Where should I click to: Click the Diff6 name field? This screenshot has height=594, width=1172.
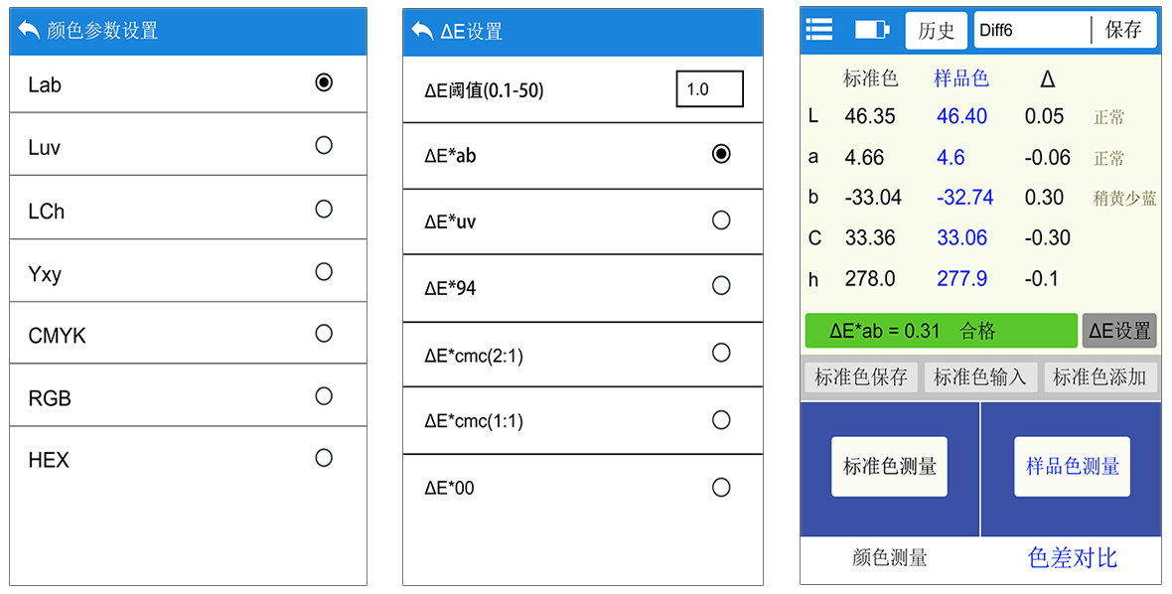tap(1032, 31)
